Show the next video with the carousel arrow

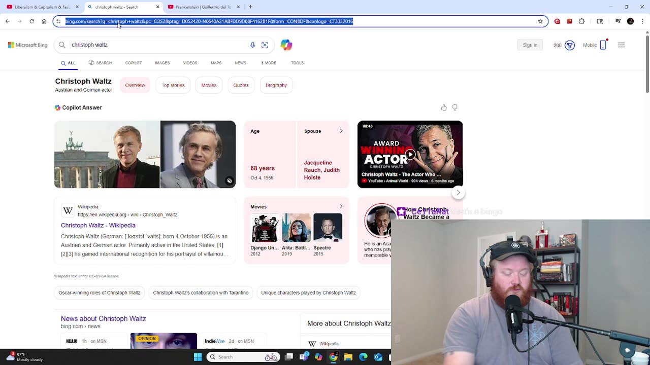click(x=458, y=193)
